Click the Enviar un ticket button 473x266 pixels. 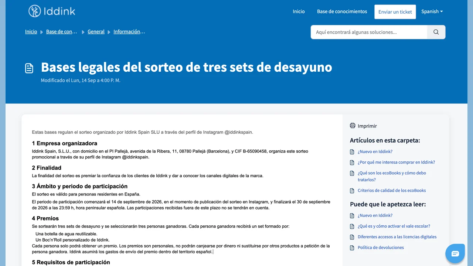coord(395,12)
